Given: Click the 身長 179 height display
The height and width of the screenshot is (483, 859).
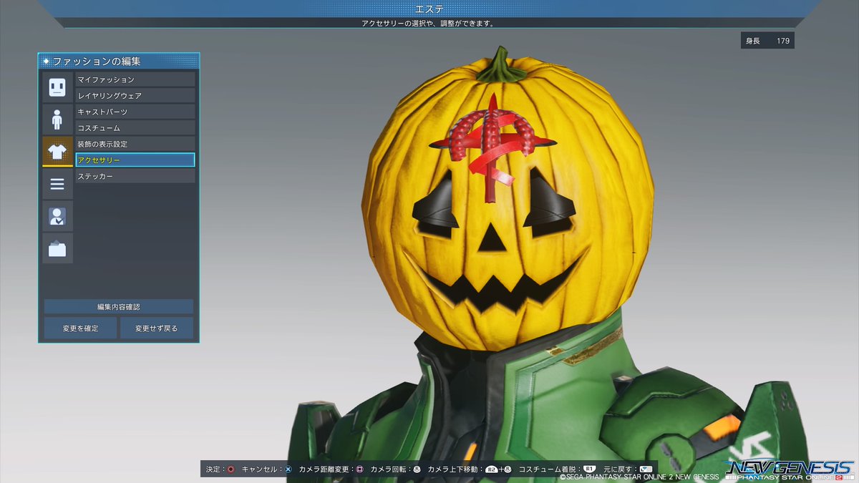Looking at the screenshot, I should click(767, 41).
